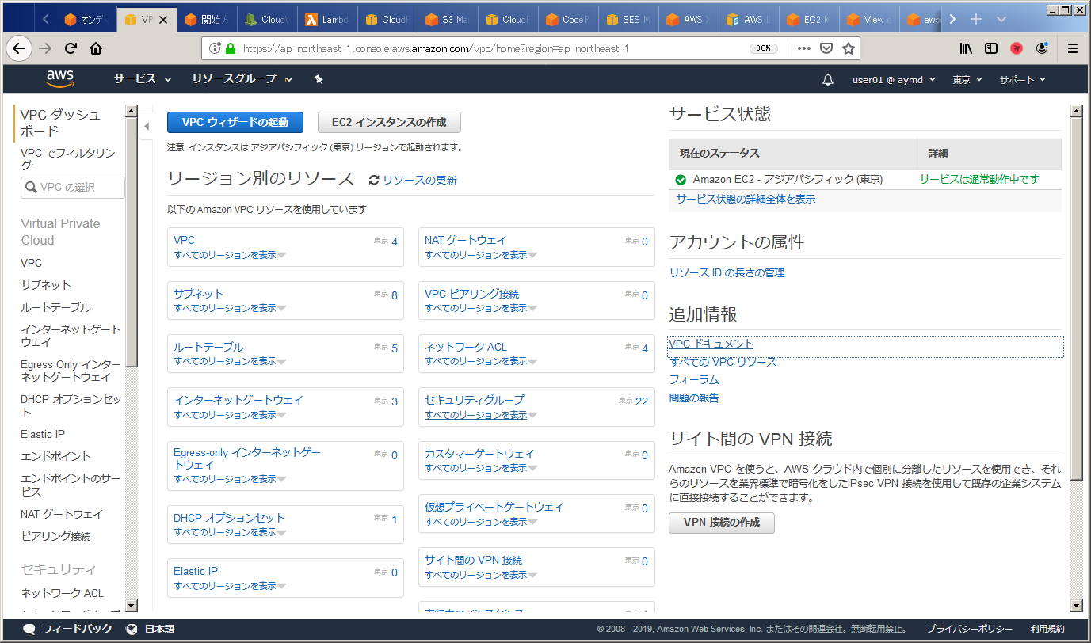Click the security group count 22
1091x643 pixels.
tap(642, 401)
